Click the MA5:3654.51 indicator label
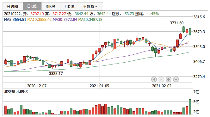210x117 pixels. 15,20
